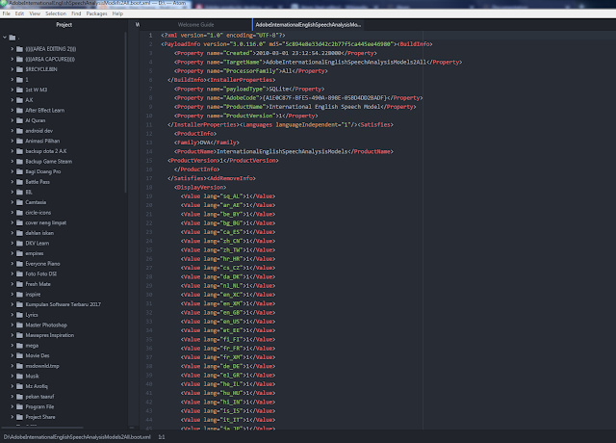Click the cover neng limpat folder icon
The width and height of the screenshot is (616, 443).
(x=19, y=222)
